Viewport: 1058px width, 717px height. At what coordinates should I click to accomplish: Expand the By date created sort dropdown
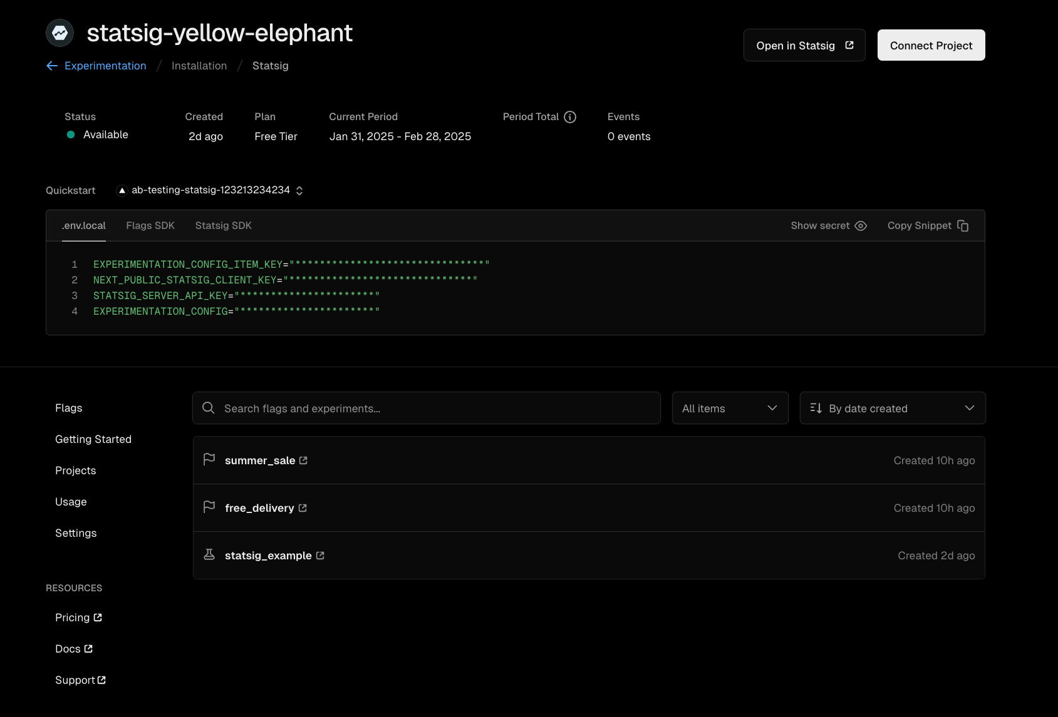[x=892, y=407]
